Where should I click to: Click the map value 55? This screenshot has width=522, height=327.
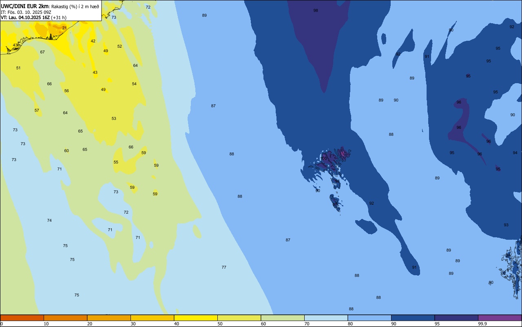[x=116, y=162]
